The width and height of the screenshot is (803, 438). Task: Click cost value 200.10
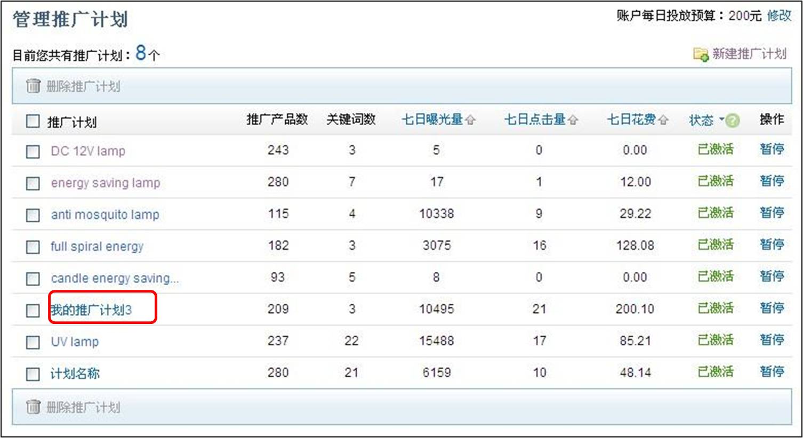pyautogui.click(x=635, y=309)
